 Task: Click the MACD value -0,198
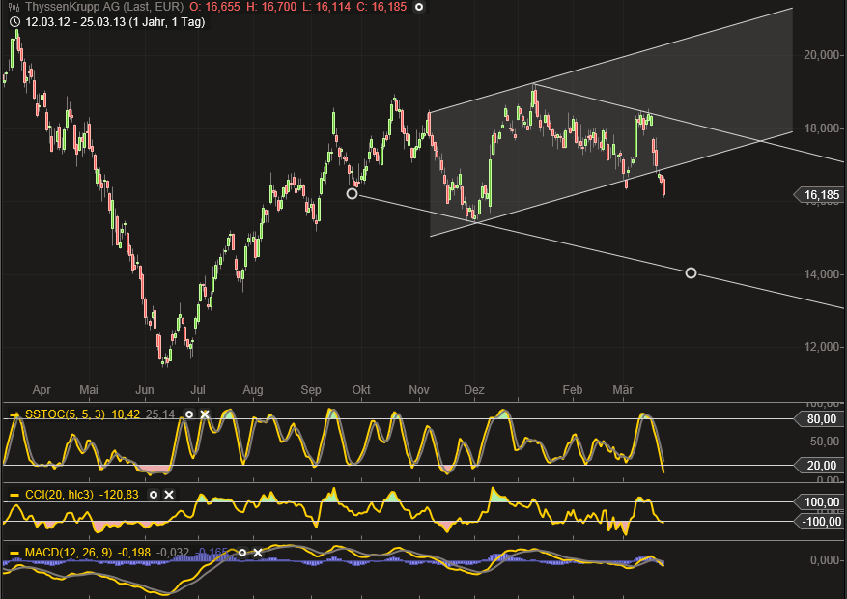pos(134,553)
